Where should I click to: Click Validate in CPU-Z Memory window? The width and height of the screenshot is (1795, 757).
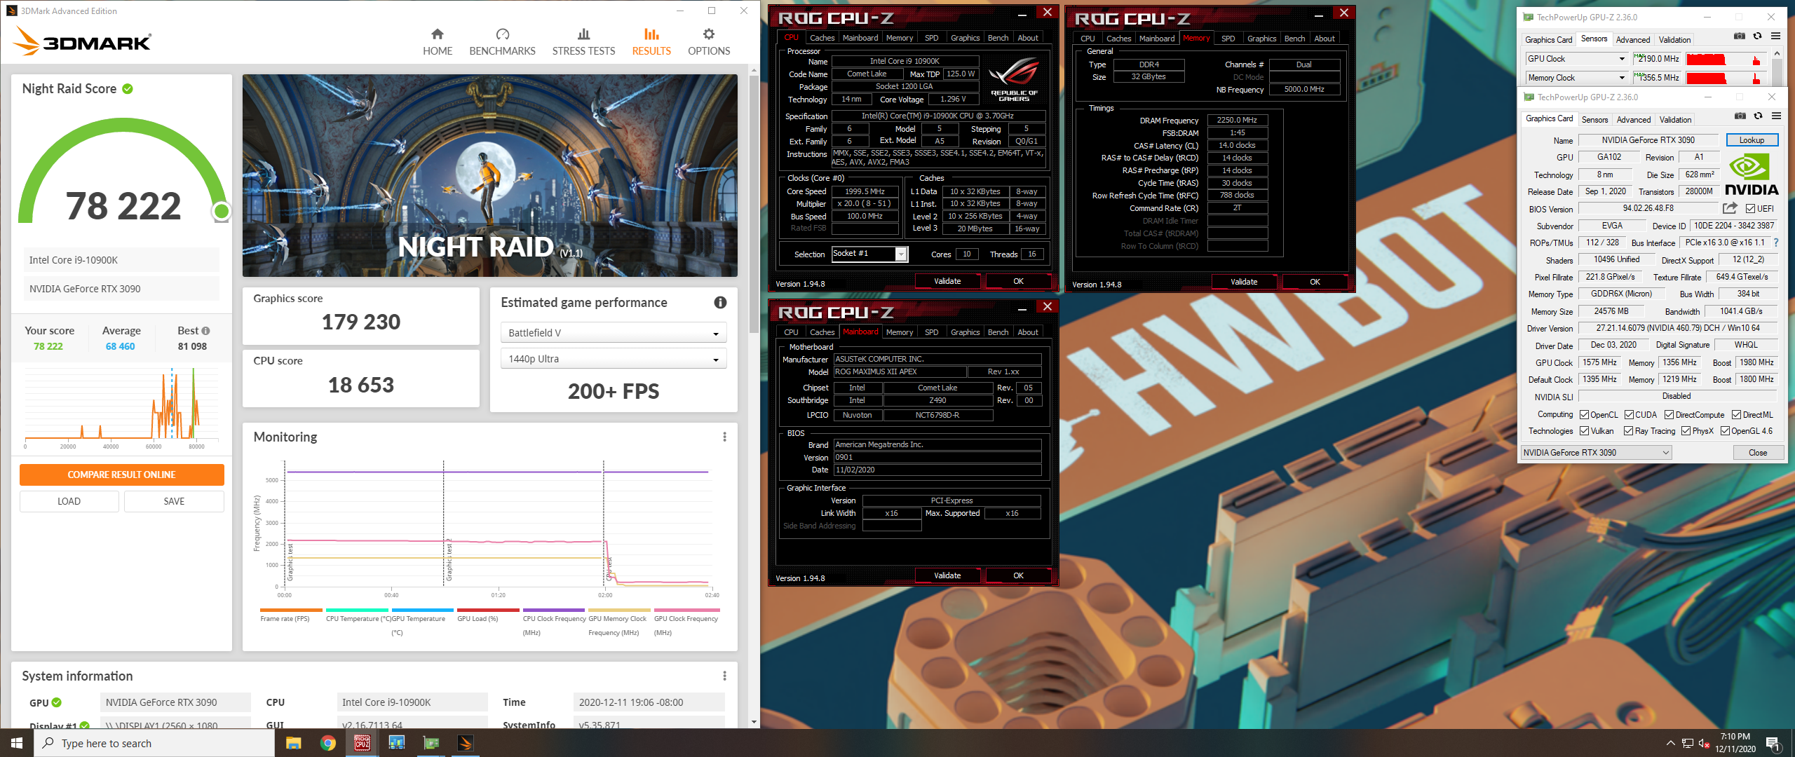coord(1244,282)
